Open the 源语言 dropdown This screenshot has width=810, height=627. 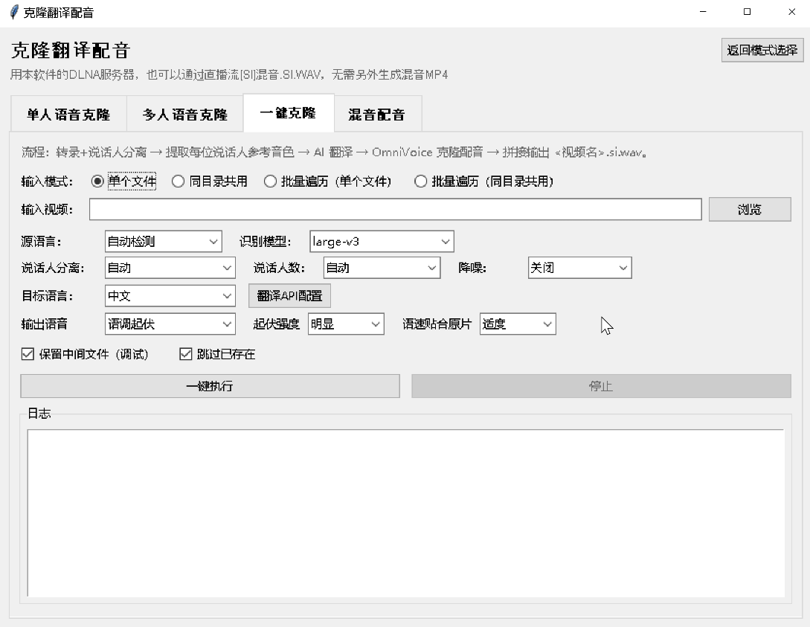point(163,241)
